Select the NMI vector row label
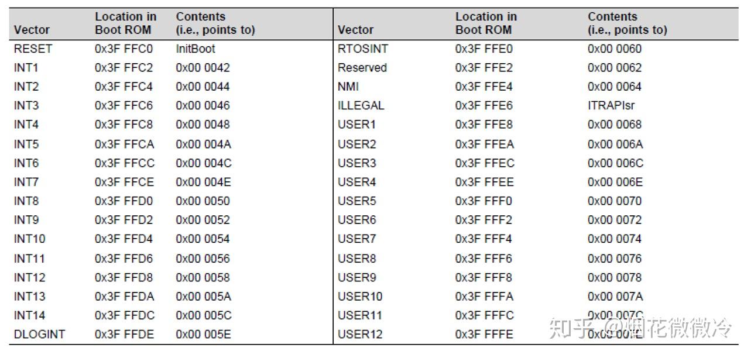Screen dimensions: 751x358 point(348,87)
